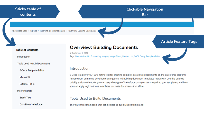Open the SOQL Query tag
This screenshot has height=116, width=204.
[140, 56]
